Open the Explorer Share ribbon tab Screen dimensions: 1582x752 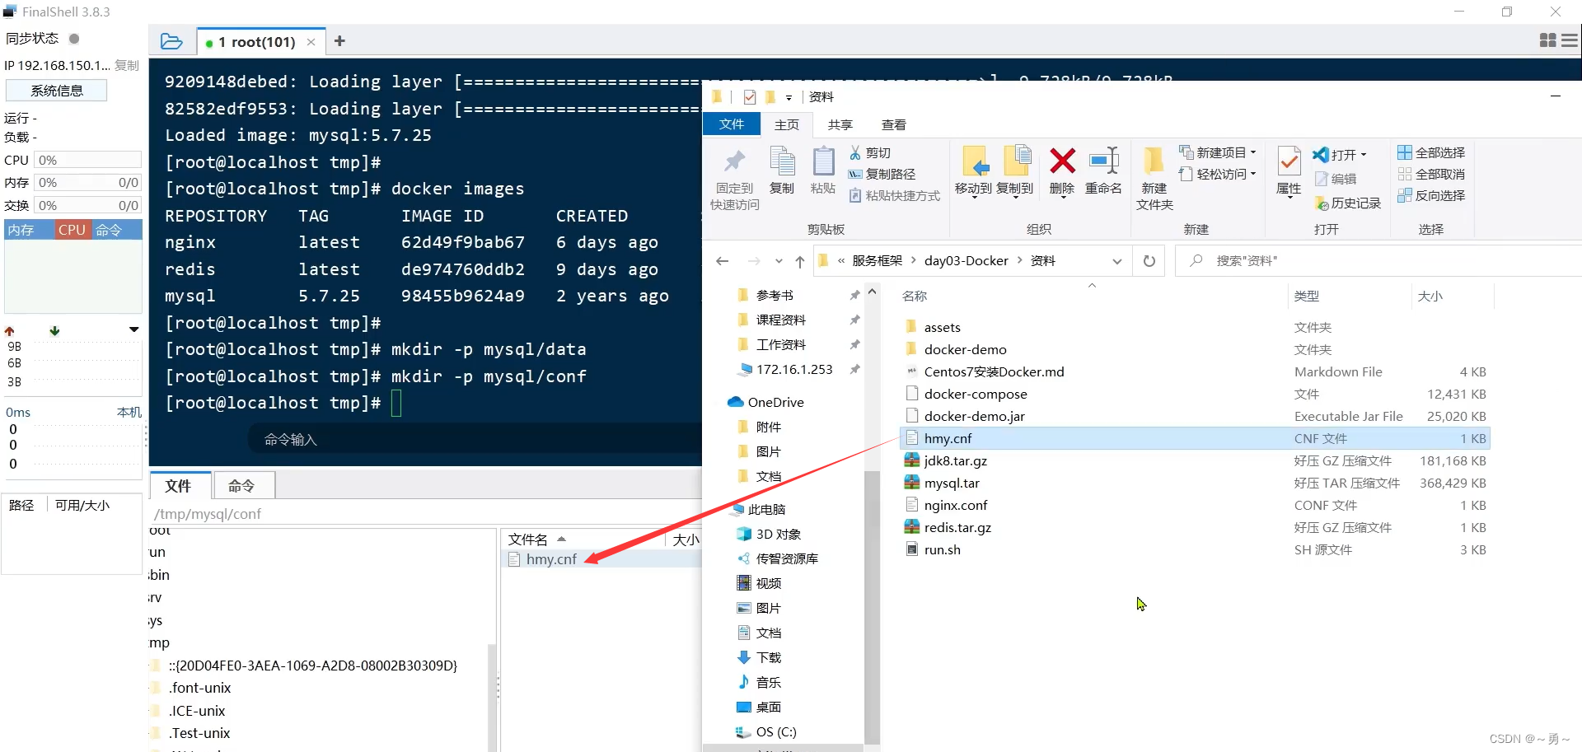tap(840, 124)
